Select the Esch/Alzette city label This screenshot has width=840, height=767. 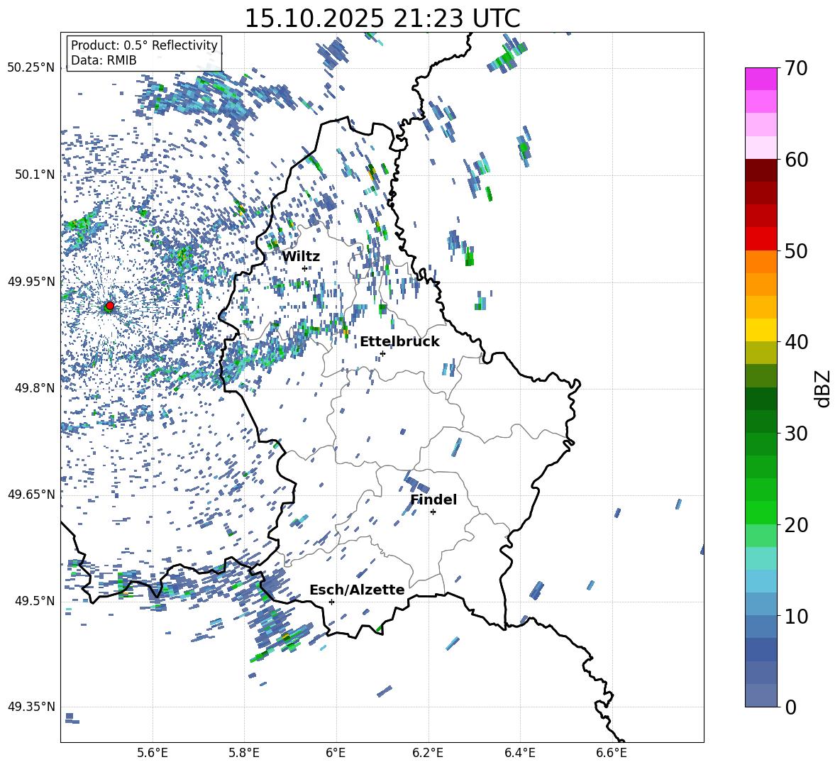(357, 590)
